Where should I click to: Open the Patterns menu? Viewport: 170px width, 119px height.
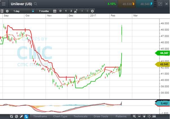click(x=121, y=116)
